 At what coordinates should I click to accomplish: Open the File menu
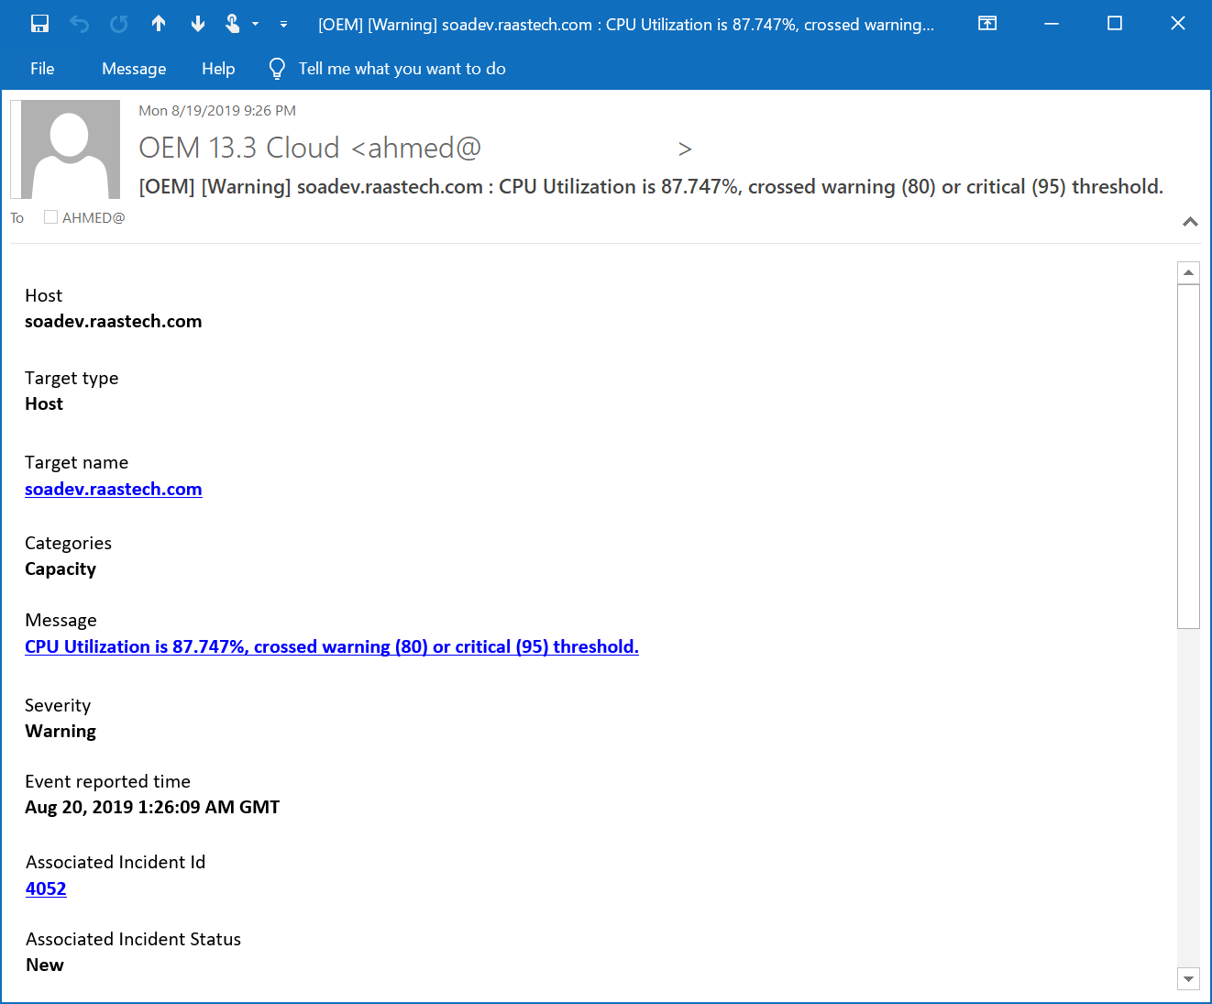point(42,69)
